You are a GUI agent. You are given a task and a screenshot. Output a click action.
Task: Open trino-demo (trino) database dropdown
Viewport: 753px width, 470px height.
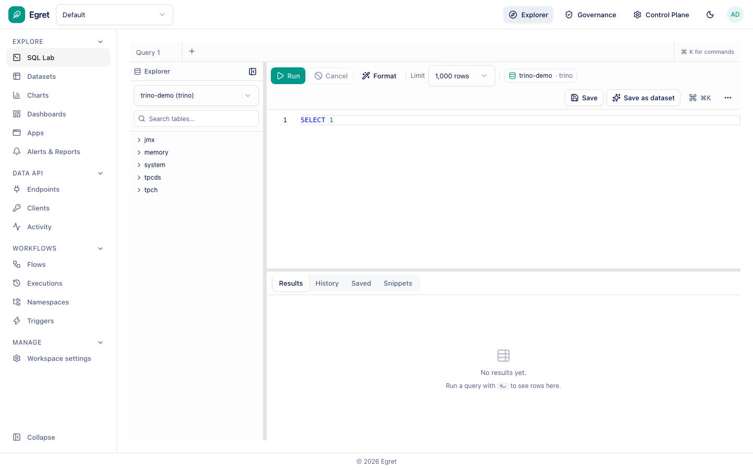tap(196, 96)
